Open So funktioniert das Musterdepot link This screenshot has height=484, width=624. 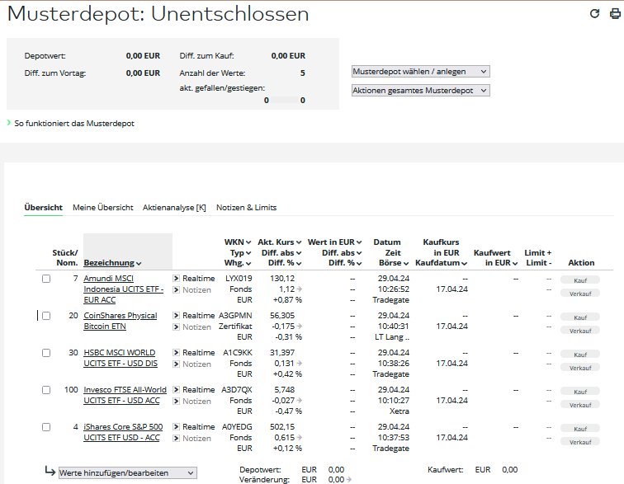click(x=74, y=124)
